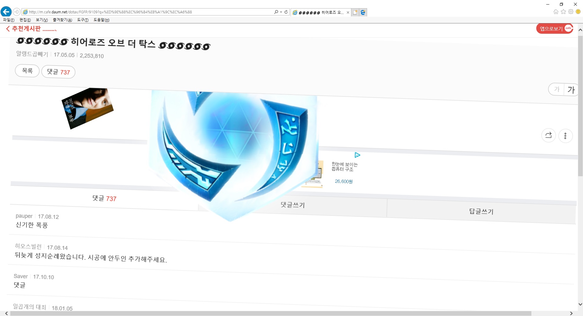This screenshot has width=583, height=316.
Task: Click the tilted profile photo thumbnail
Action: pos(87,108)
